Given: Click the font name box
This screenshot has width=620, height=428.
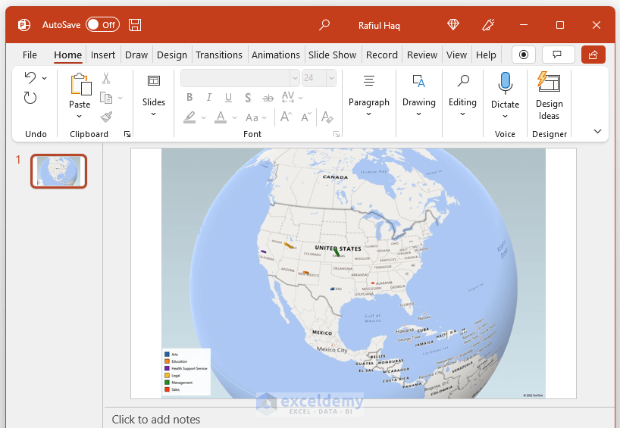Looking at the screenshot, I should (235, 78).
